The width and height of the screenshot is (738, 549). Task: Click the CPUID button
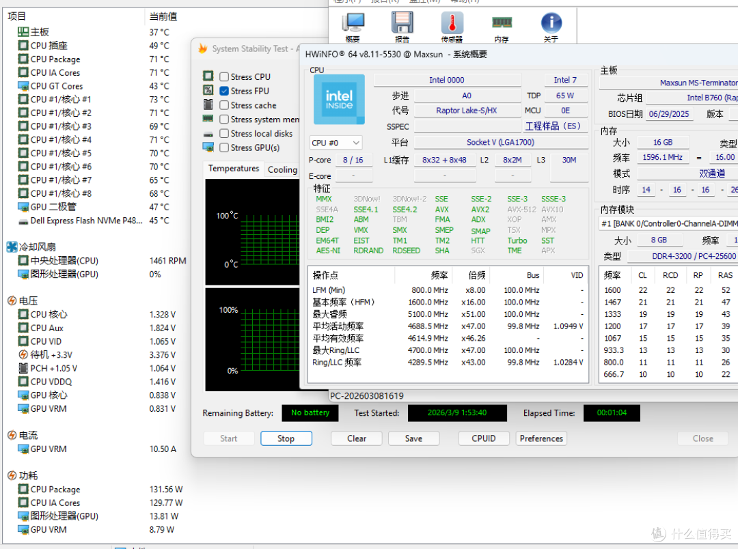tap(484, 438)
